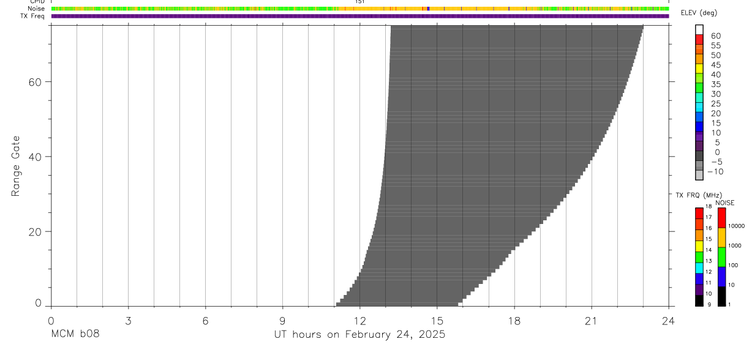Click the green swatch in the NOISE color bar

[x=721, y=257]
